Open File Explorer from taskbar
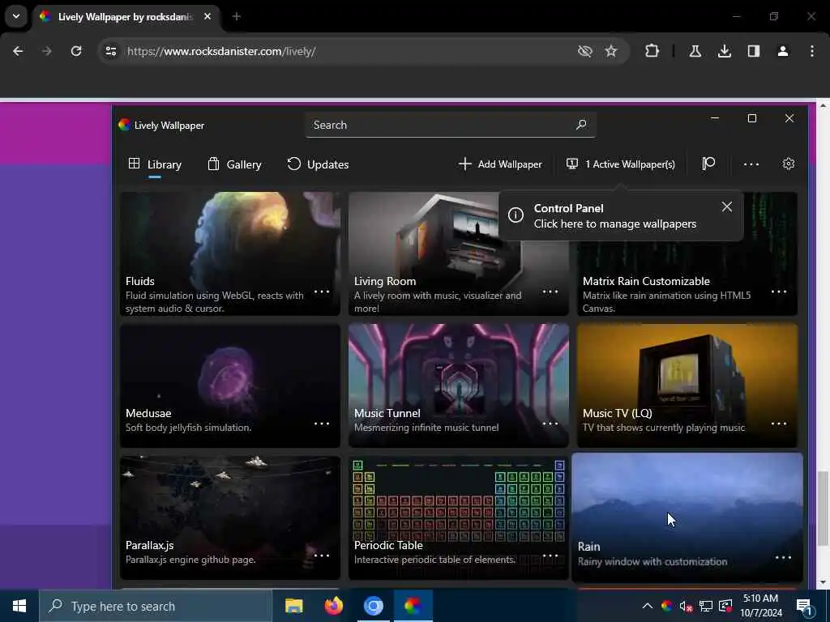The height and width of the screenshot is (622, 830). tap(293, 606)
